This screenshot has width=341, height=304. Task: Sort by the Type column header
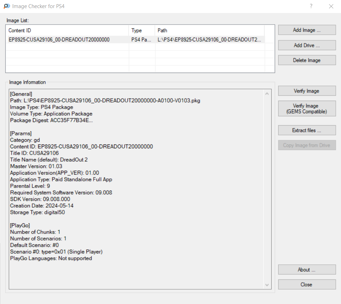142,31
